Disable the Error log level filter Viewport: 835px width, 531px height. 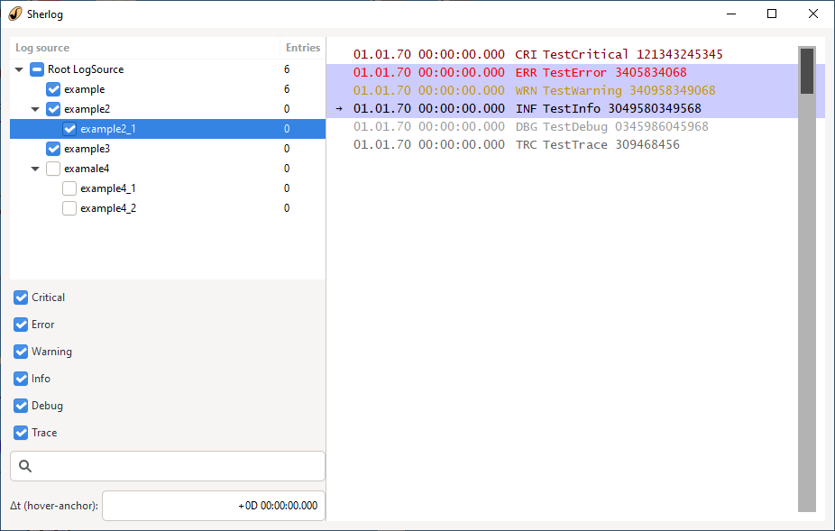pyautogui.click(x=20, y=324)
